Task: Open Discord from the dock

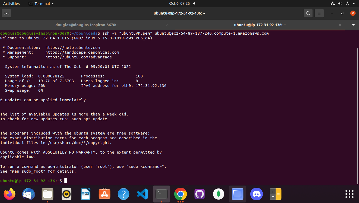Action: click(x=257, y=194)
